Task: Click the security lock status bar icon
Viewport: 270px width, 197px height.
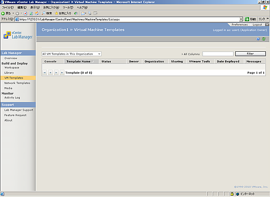Action: pyautogui.click(x=232, y=194)
